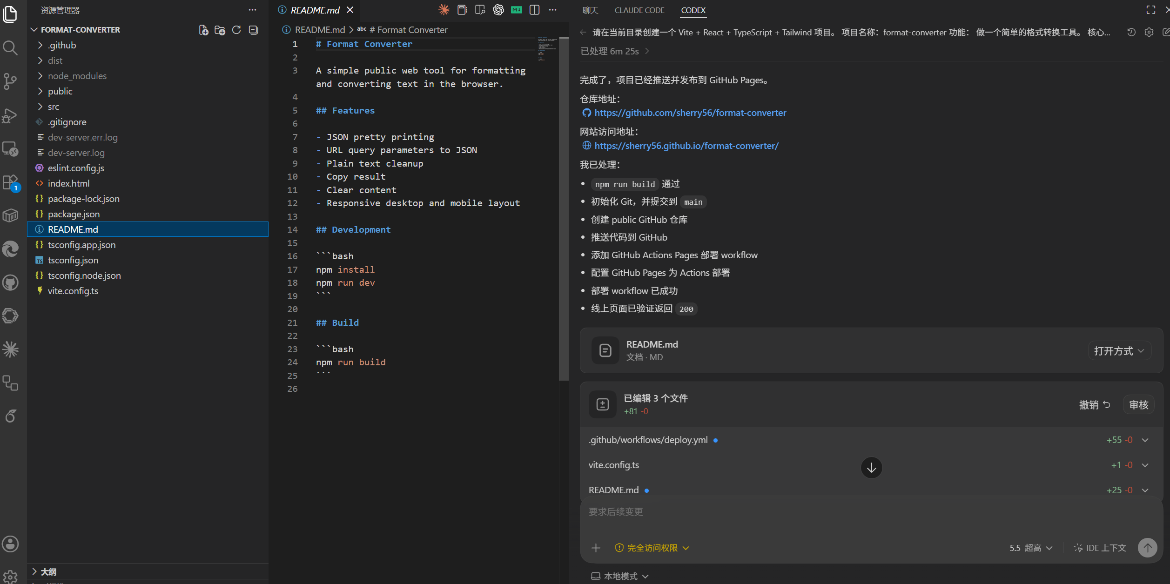
Task: Open the Manage gear icon at the bottom
Action: click(x=10, y=576)
